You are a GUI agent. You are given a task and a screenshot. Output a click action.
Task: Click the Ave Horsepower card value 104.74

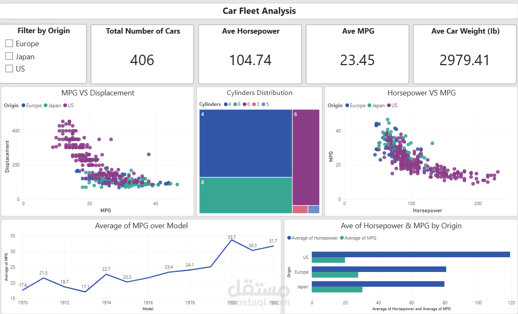tap(250, 60)
